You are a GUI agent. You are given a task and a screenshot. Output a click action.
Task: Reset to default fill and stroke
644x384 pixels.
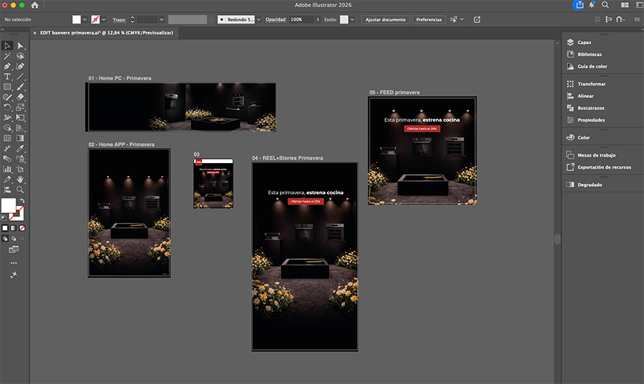pos(4,218)
